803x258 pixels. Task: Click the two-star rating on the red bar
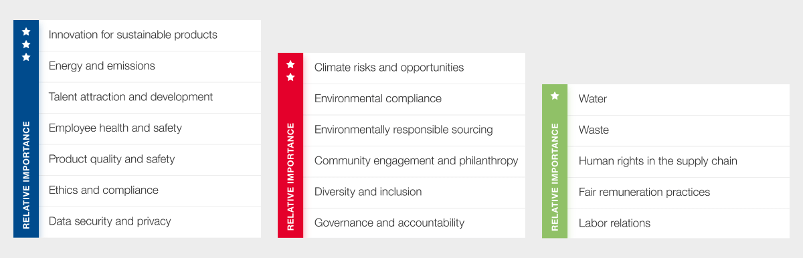[290, 71]
